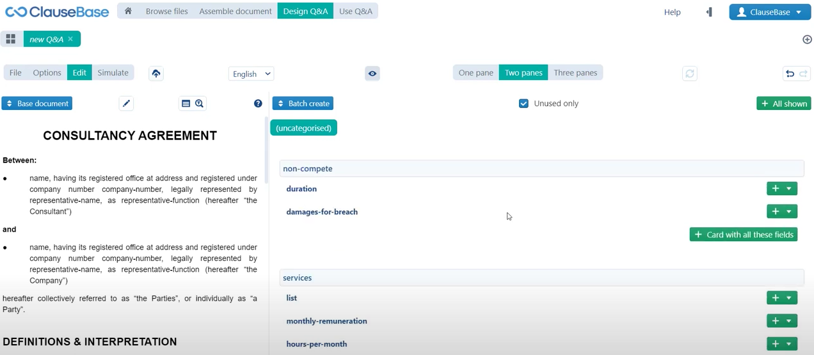Open the Simulate menu tab

click(113, 73)
